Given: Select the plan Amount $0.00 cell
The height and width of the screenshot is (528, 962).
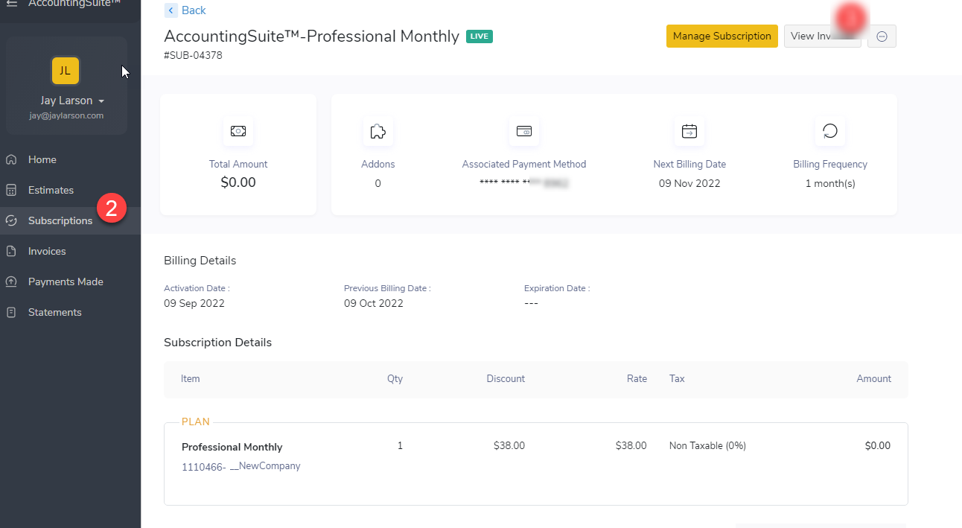Looking at the screenshot, I should 878,445.
